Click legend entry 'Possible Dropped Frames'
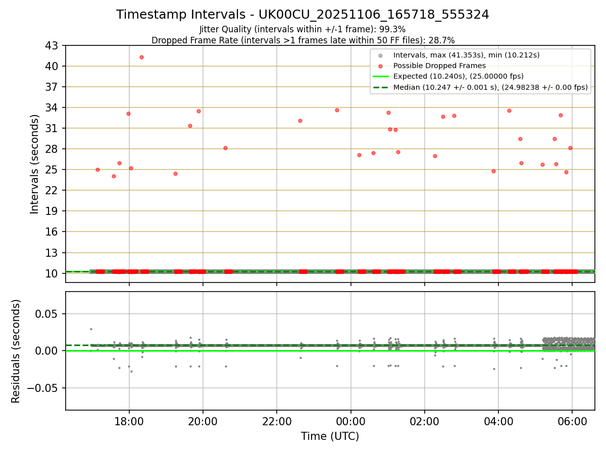 [439, 66]
